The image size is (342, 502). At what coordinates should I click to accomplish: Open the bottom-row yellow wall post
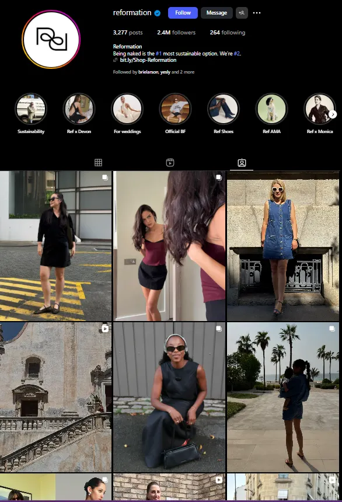coord(55,487)
